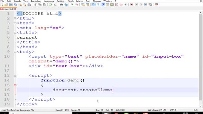Click the ABC spell check icon
Screen dimensions: 203x114
click(x=156, y=4)
